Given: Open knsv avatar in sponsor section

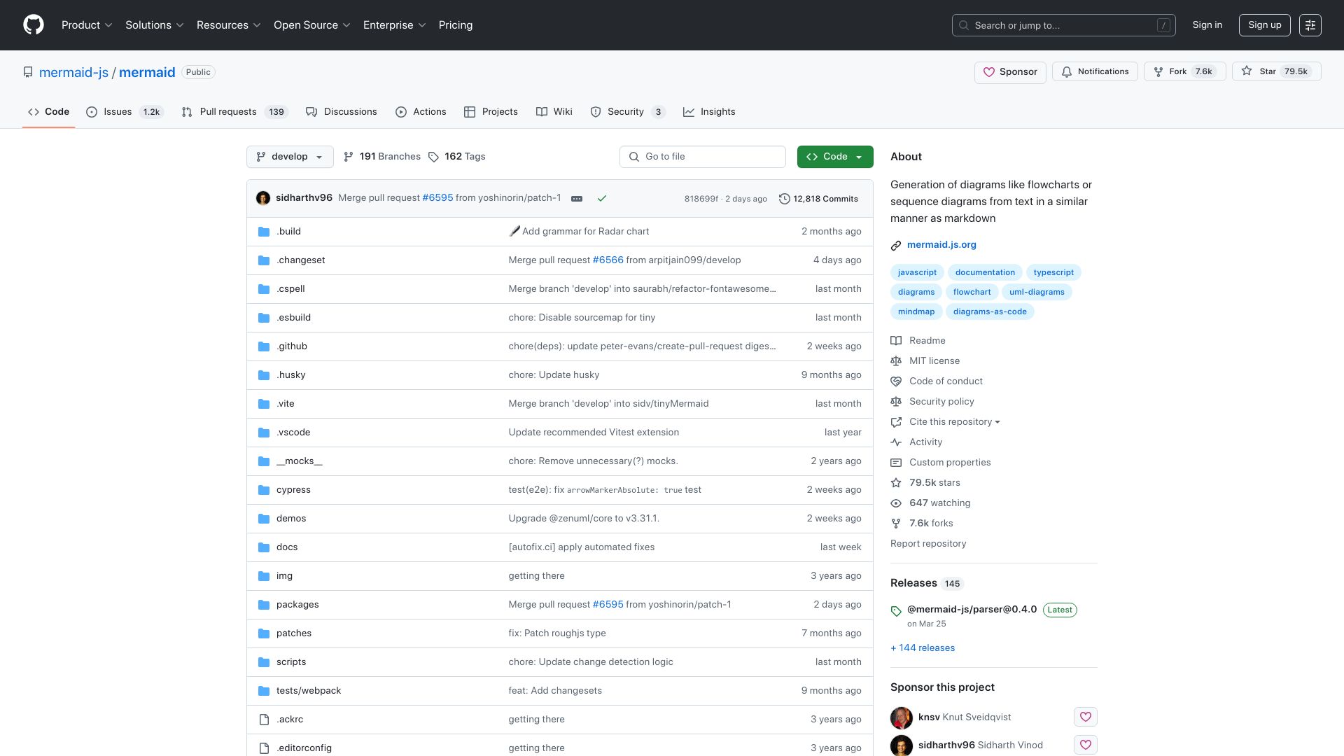Looking at the screenshot, I should coord(902,718).
